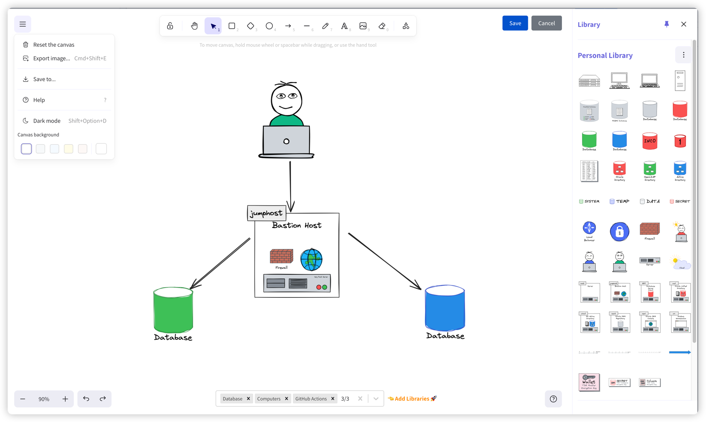Image resolution: width=706 pixels, height=422 pixels.
Task: Pin the Library panel
Action: pos(666,24)
